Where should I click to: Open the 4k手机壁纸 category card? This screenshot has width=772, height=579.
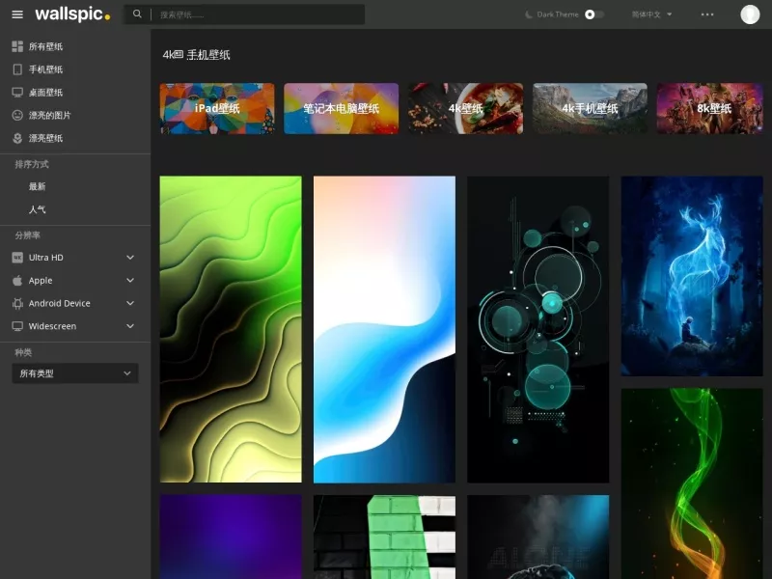[590, 108]
